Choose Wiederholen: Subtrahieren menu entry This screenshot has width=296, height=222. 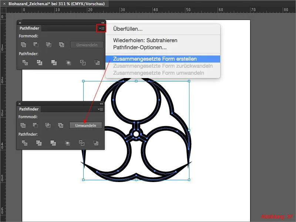163,40
